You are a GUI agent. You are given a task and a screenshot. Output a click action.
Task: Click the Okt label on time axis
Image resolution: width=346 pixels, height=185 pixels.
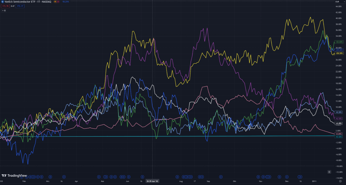point(234,181)
